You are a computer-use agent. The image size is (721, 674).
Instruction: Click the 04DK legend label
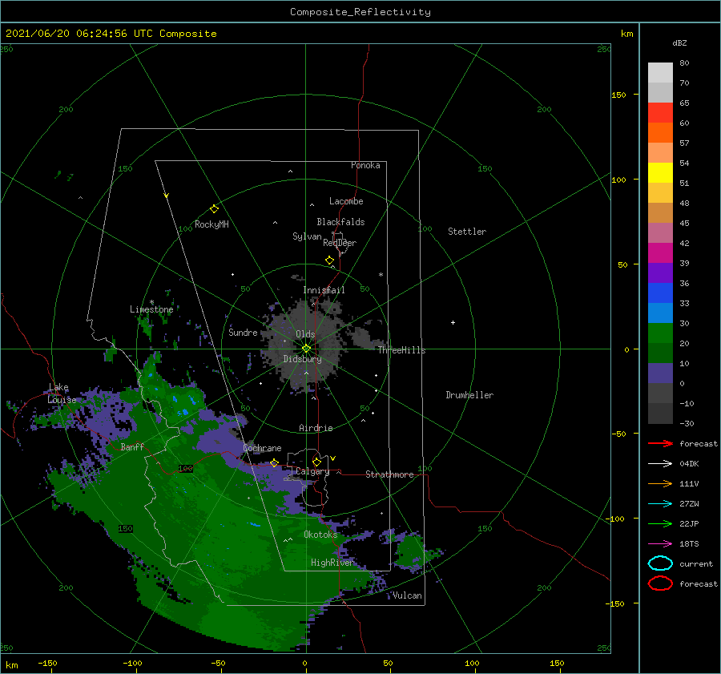click(x=689, y=463)
